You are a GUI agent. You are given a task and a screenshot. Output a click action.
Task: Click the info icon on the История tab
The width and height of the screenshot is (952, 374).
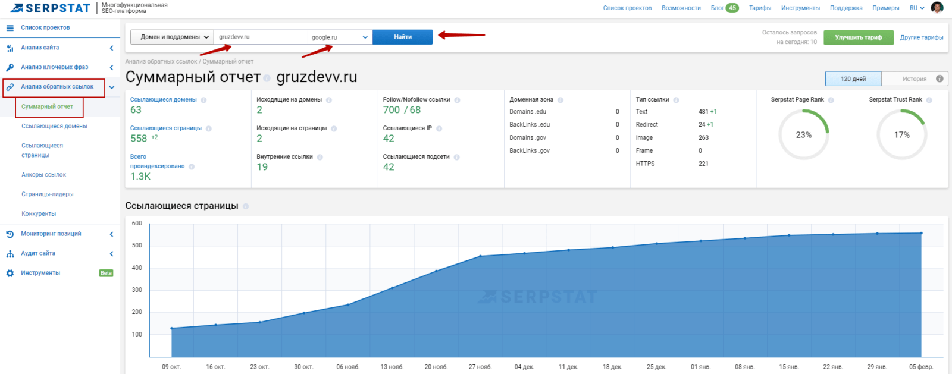940,78
